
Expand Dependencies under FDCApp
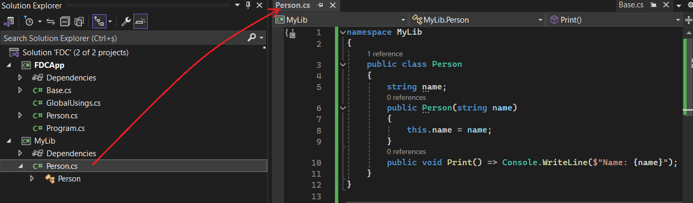point(20,77)
